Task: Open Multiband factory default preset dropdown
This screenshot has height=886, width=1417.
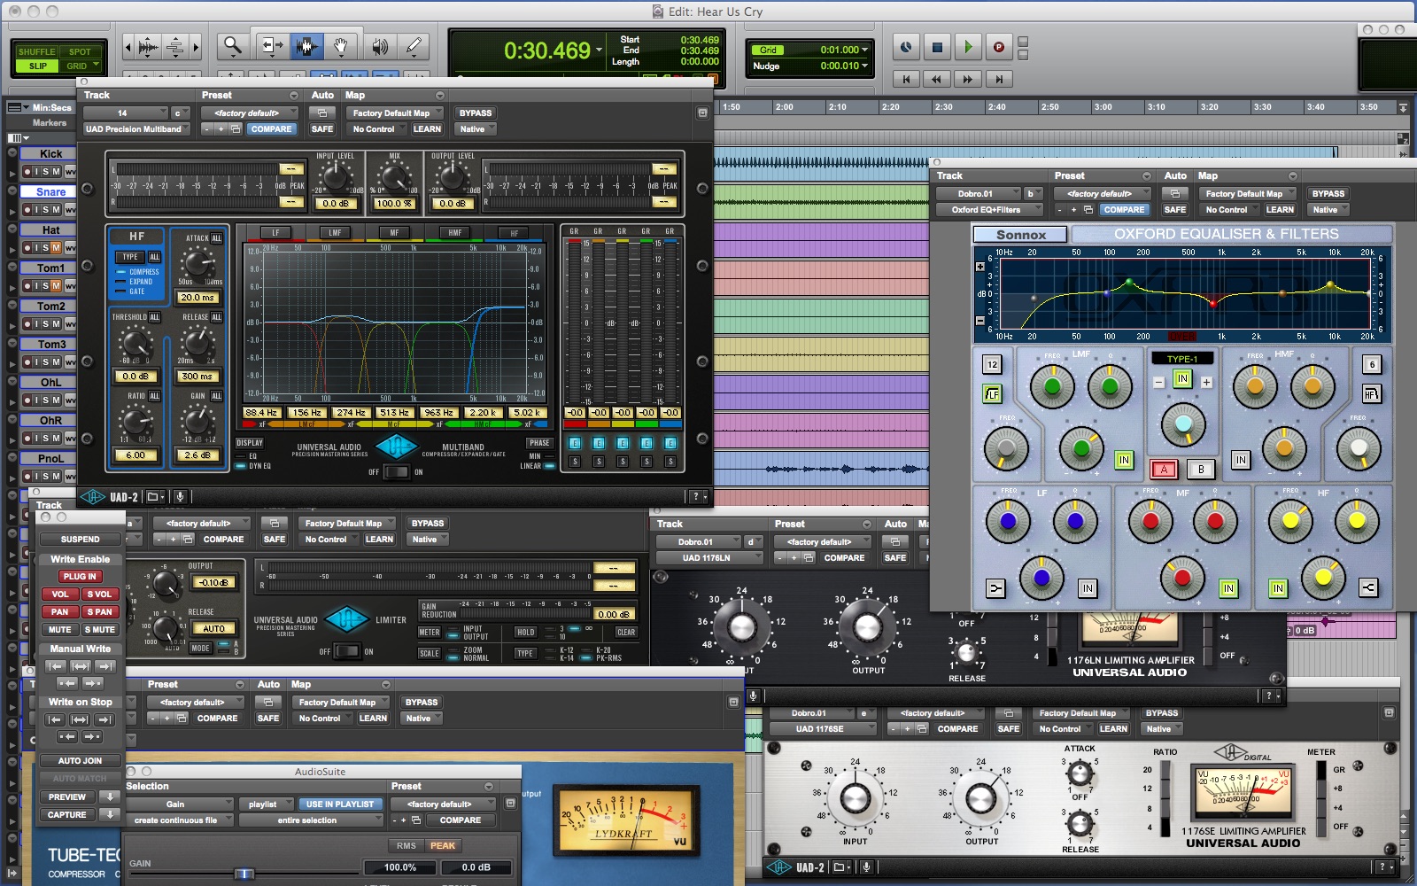Action: tap(251, 113)
